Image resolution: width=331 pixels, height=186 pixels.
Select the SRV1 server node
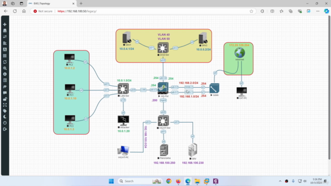127,38
